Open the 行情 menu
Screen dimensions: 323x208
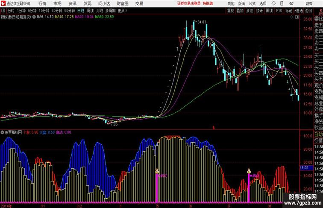pyautogui.click(x=42, y=3)
